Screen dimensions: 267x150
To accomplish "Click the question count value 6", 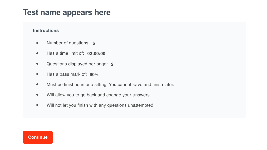I will coord(94,43).
